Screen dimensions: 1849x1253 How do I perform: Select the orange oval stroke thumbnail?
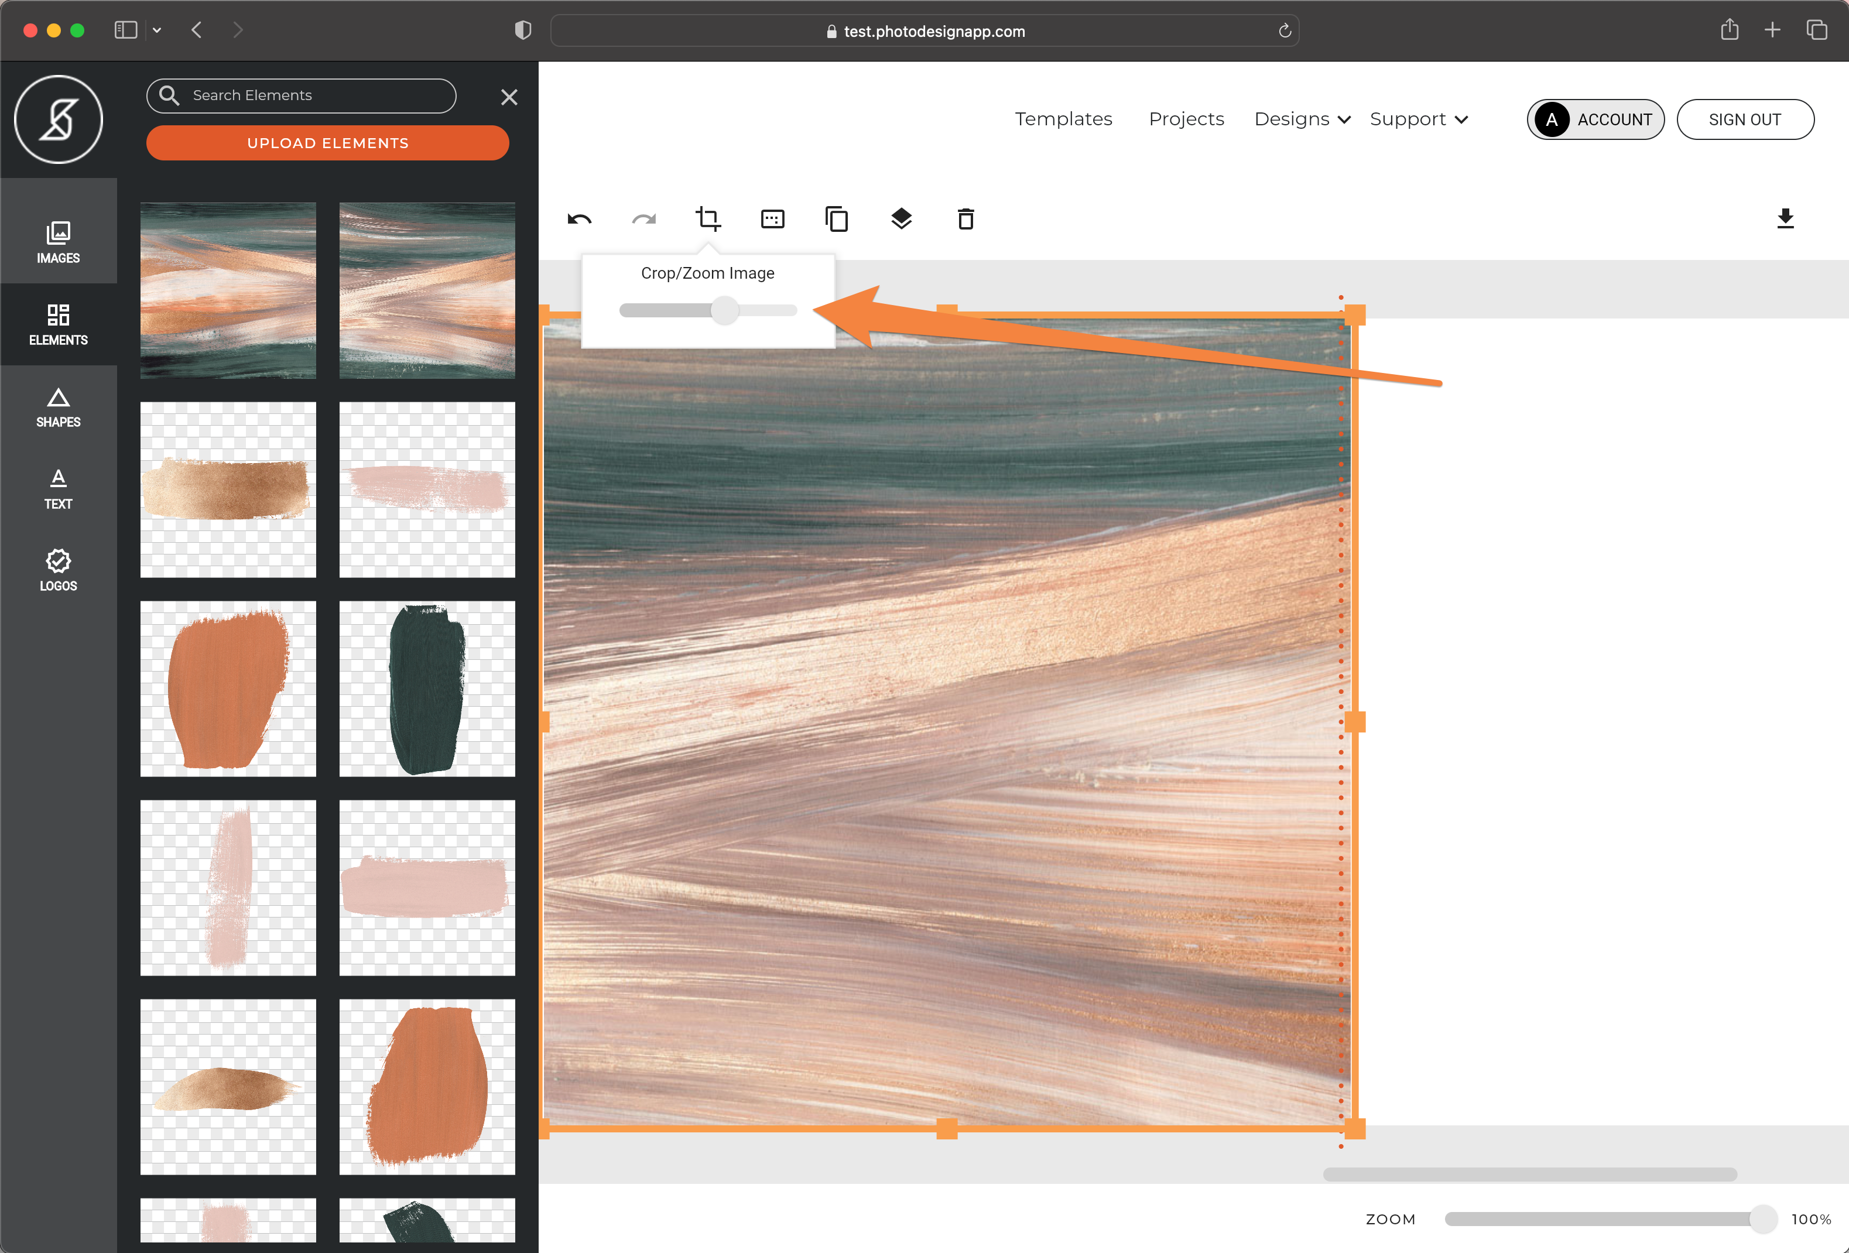tap(427, 1087)
